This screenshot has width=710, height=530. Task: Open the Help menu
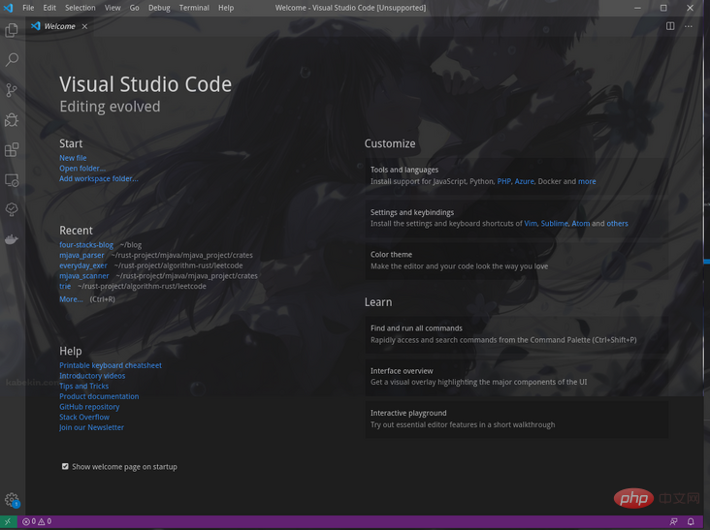[226, 8]
